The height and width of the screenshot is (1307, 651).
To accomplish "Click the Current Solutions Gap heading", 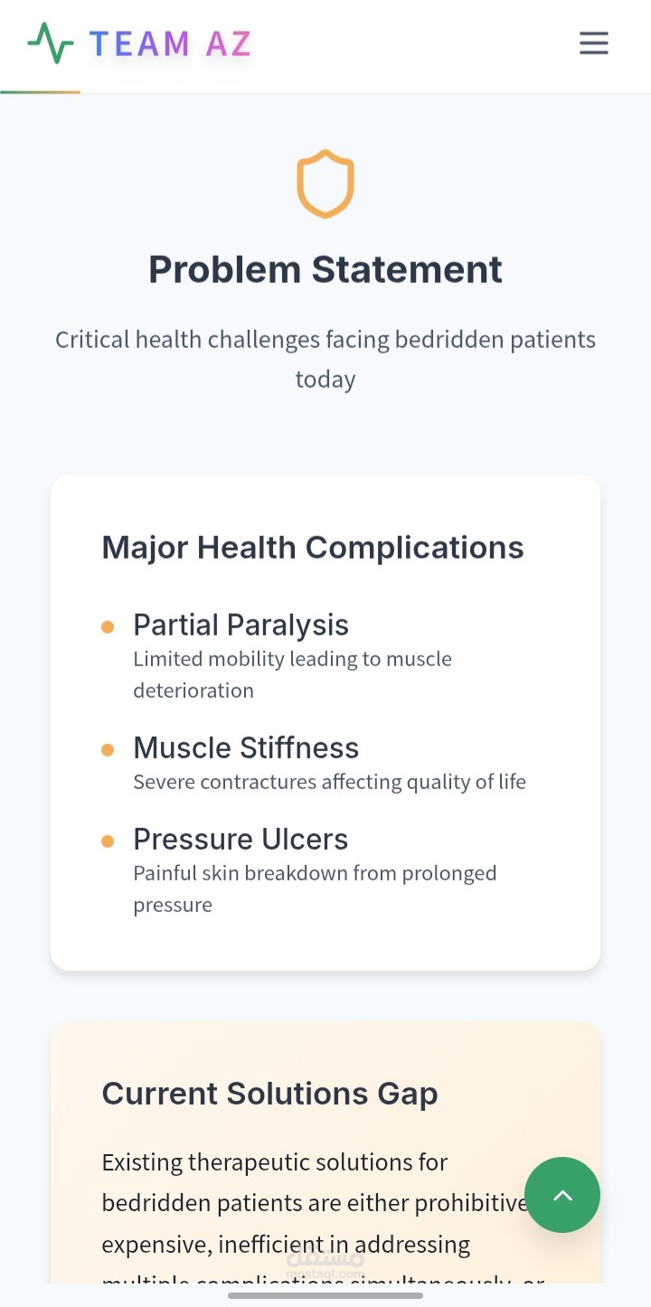I will [x=269, y=1093].
